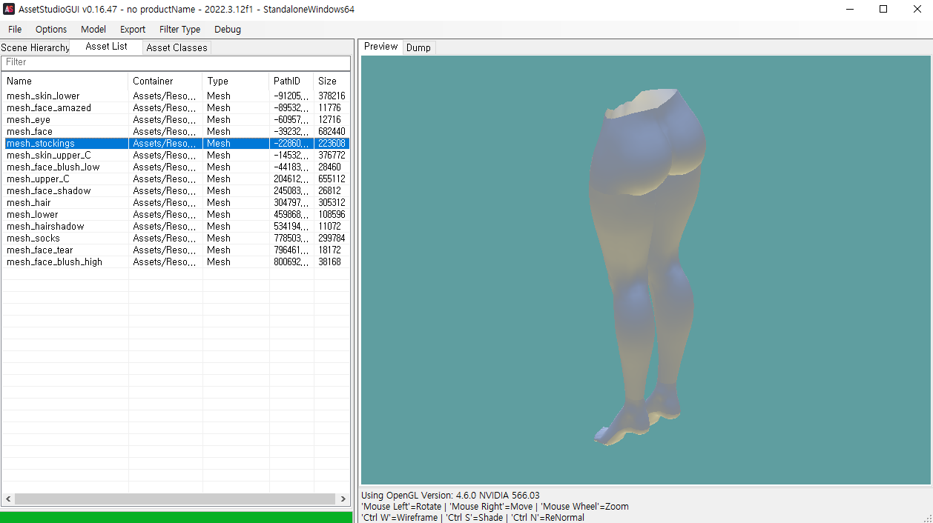Close the AssetStudioGUI window
The width and height of the screenshot is (933, 523).
tap(917, 10)
